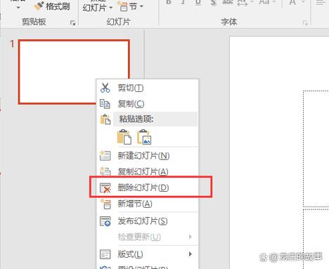Screen dimensions: 329x269
Task: Click the publish slides icon
Action: 105,221
